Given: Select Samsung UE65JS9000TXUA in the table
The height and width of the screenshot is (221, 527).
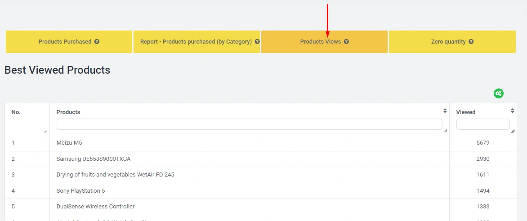Looking at the screenshot, I should [x=94, y=159].
